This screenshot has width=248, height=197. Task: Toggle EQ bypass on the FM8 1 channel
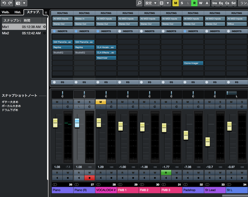pos(120,82)
